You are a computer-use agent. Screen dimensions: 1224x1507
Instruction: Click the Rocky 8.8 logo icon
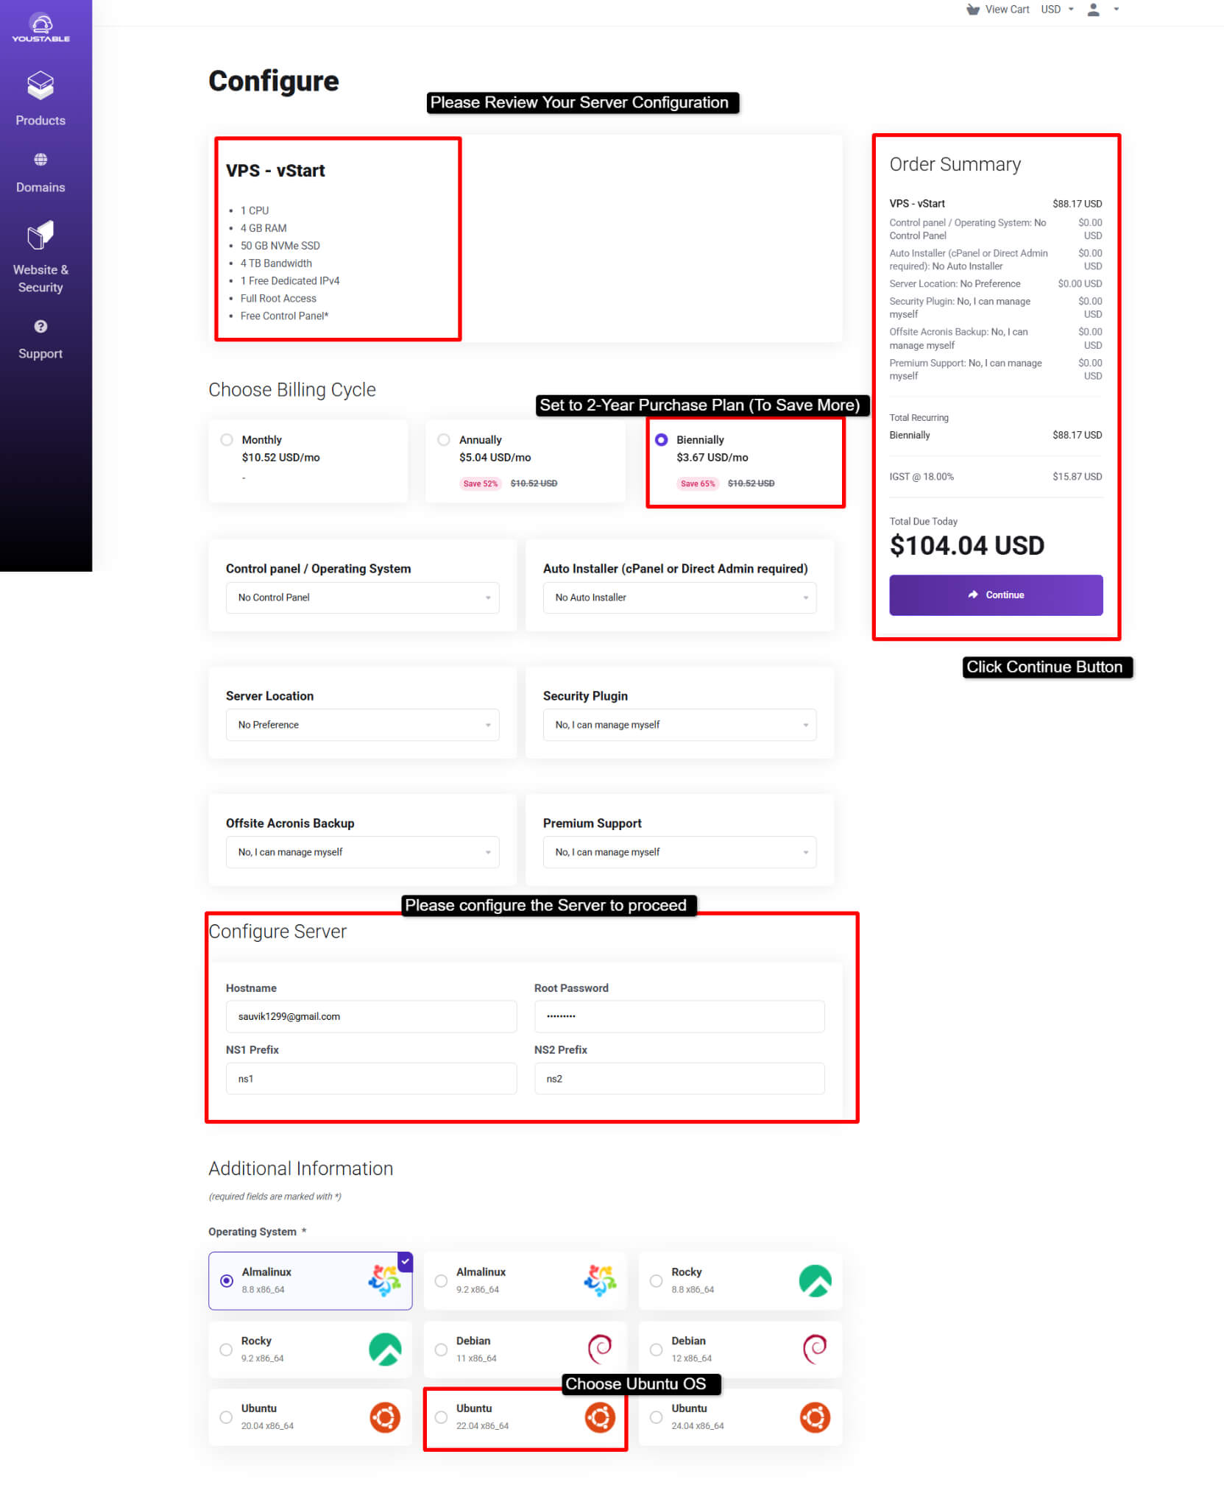(x=815, y=1280)
